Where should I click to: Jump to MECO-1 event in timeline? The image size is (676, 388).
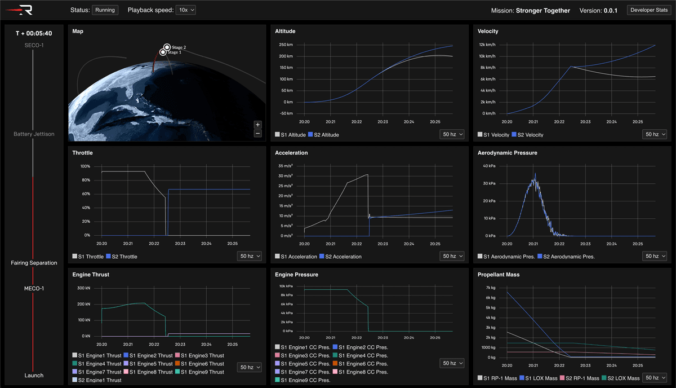pyautogui.click(x=34, y=289)
